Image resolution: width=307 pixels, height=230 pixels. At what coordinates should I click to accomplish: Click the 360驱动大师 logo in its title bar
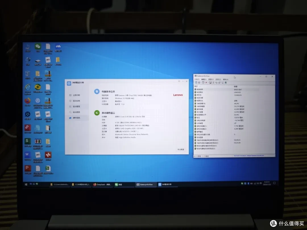(69, 83)
